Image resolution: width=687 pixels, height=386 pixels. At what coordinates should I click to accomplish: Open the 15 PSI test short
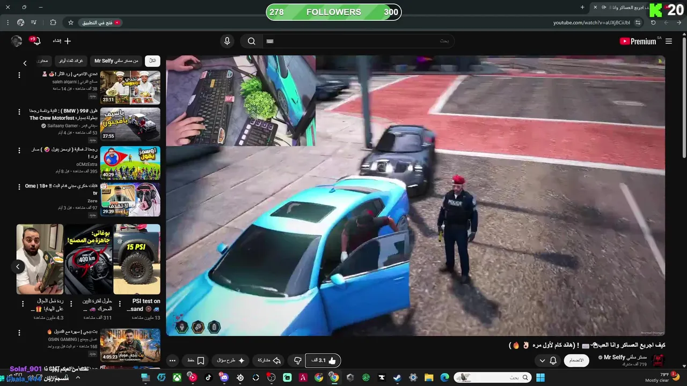(137, 259)
